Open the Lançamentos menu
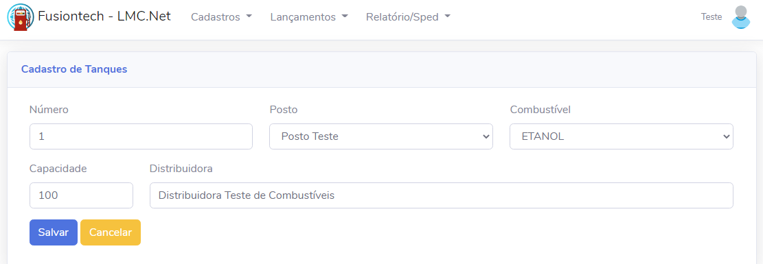Viewport: 763px width, 264px height. pyautogui.click(x=309, y=17)
